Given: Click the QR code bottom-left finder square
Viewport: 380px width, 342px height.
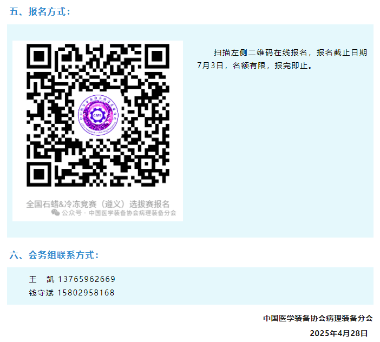Looking at the screenshot, I should (39, 174).
